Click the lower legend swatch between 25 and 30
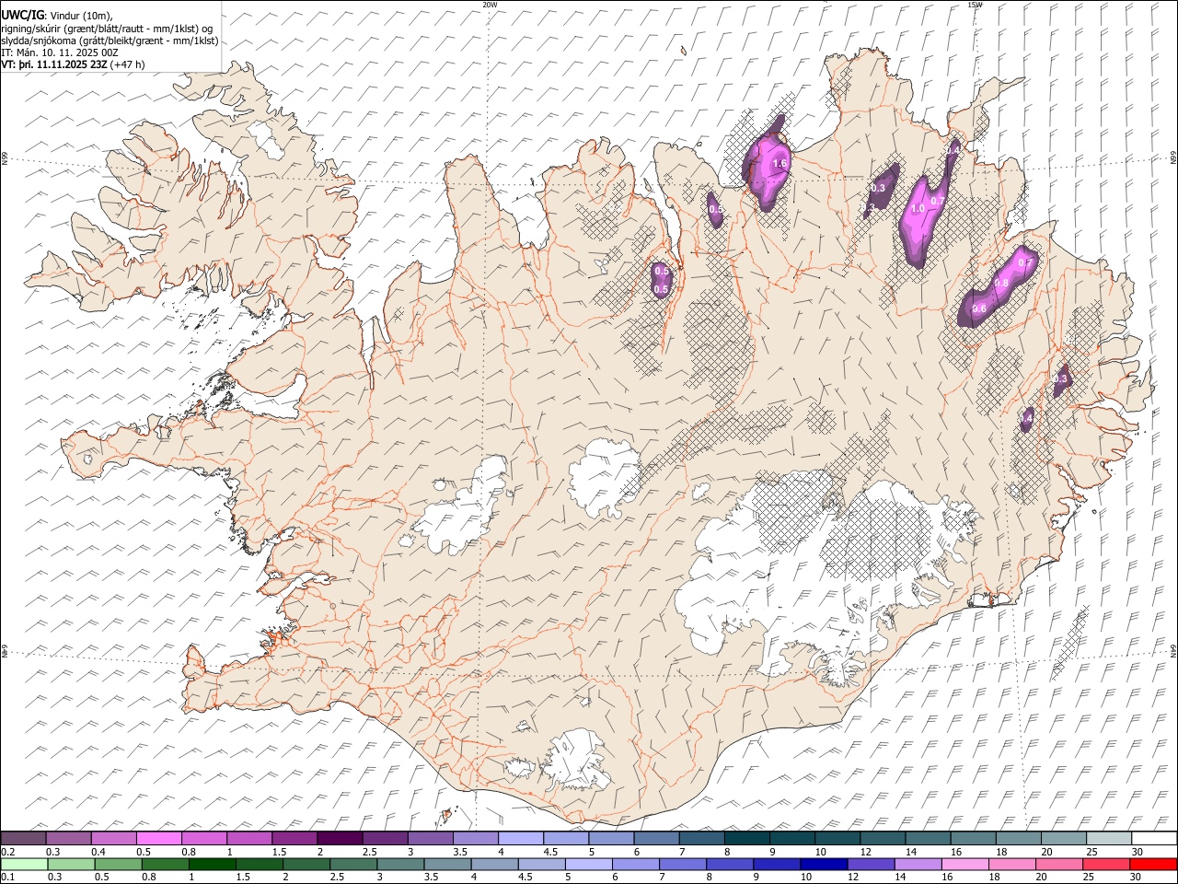Viewport: 1178px width, 884px height. click(1106, 864)
